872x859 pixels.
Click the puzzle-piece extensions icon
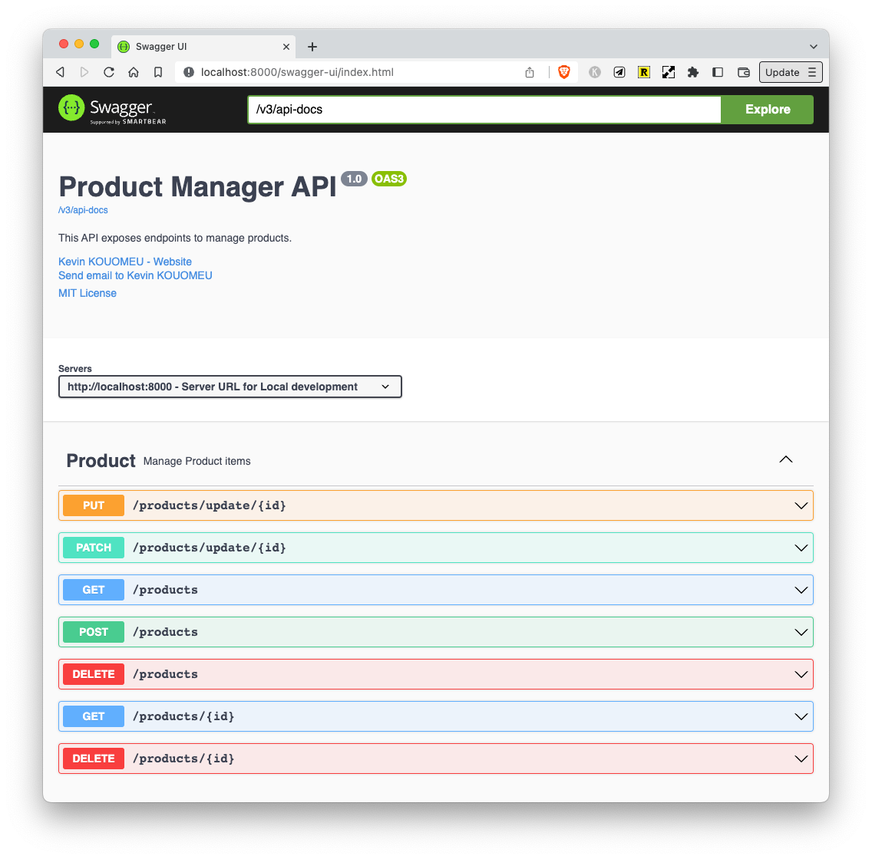pos(693,71)
